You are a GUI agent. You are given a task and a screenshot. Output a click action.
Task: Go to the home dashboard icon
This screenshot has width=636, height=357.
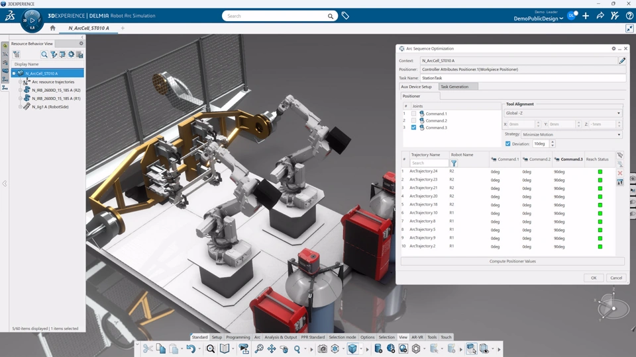(x=53, y=28)
